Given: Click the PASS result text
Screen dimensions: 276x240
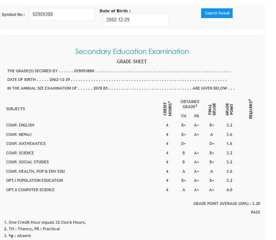Looking at the screenshot, I should (255, 212).
